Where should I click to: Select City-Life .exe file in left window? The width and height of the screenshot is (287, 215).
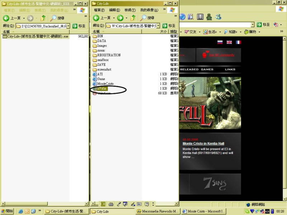click(x=36, y=36)
